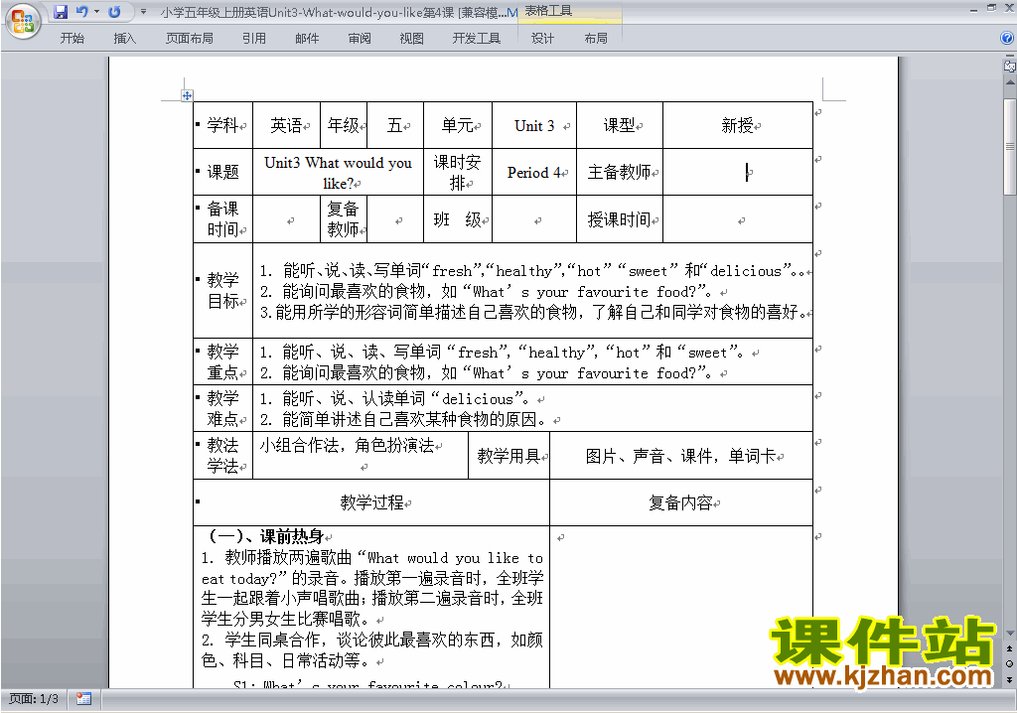This screenshot has height=713, width=1017.
Task: Click the 表格工具 contextual tab label
Action: [548, 11]
